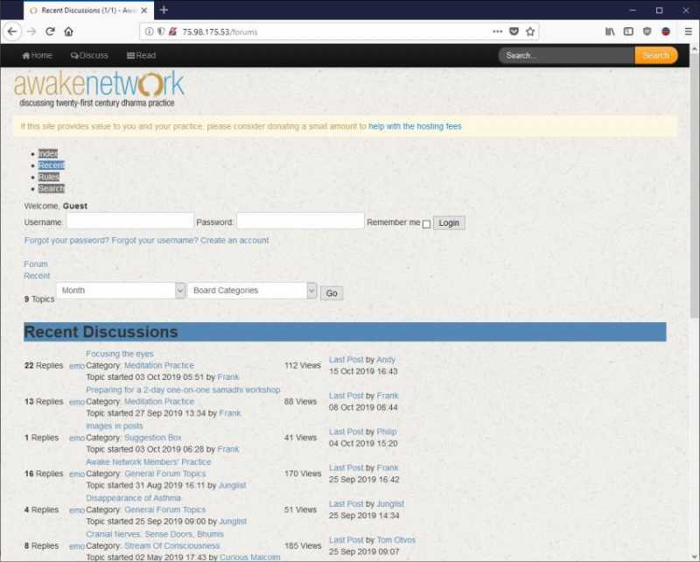
Task: Open the Discuss menu in navbar
Action: pos(89,55)
